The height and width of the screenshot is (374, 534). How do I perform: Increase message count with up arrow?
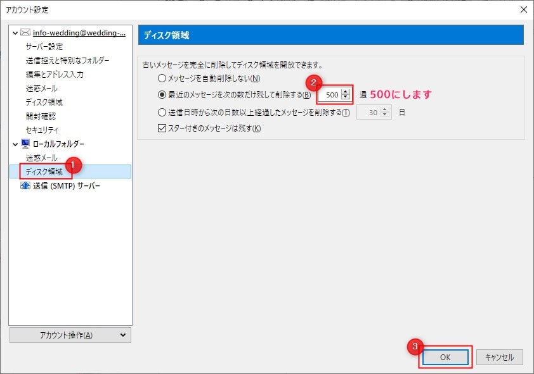point(345,92)
